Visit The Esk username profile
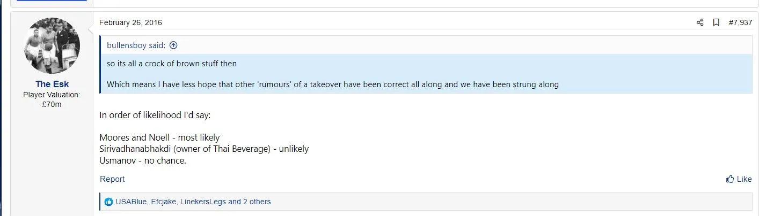The height and width of the screenshot is (216, 766). [x=52, y=84]
